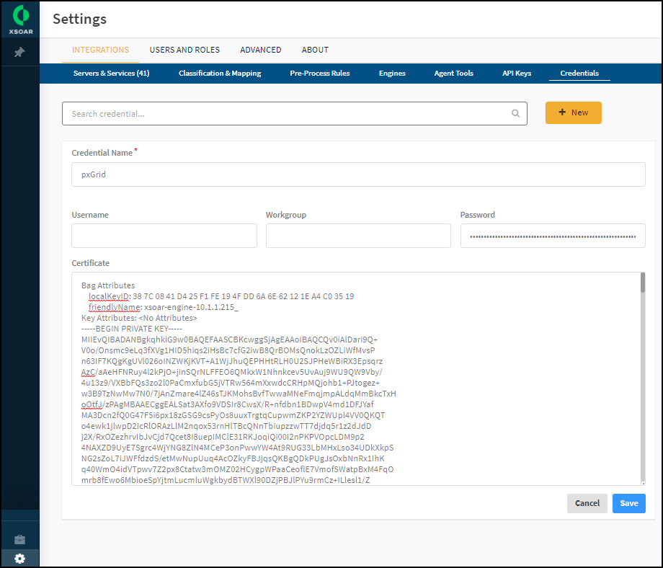Switch to the Engines sub-tab
663x568 pixels.
(x=392, y=74)
